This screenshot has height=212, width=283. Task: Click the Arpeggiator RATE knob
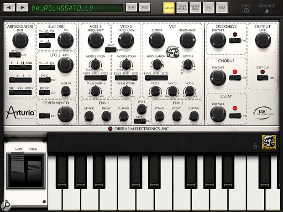21,40
